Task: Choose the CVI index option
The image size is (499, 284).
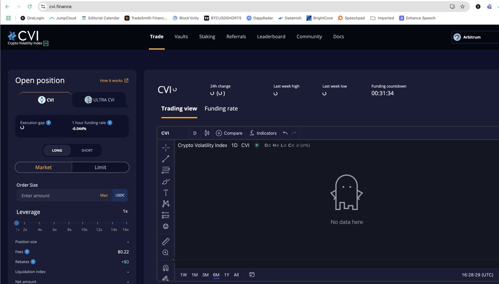Action: click(x=46, y=100)
